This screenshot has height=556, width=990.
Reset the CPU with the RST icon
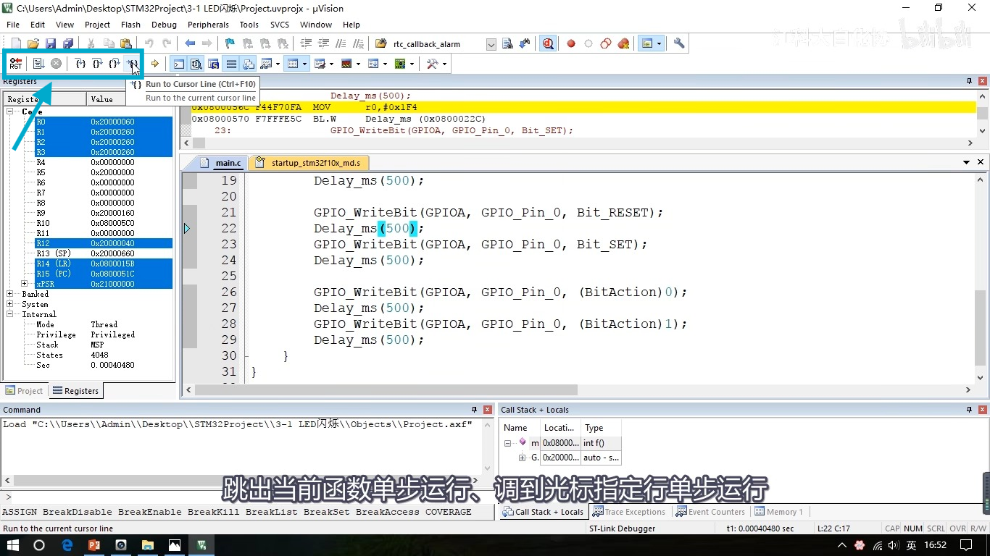[x=16, y=63]
